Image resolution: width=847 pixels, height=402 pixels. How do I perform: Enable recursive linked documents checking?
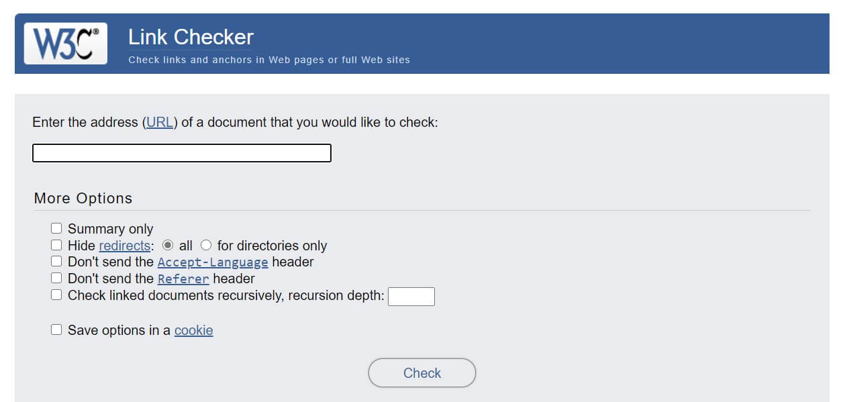tap(56, 295)
